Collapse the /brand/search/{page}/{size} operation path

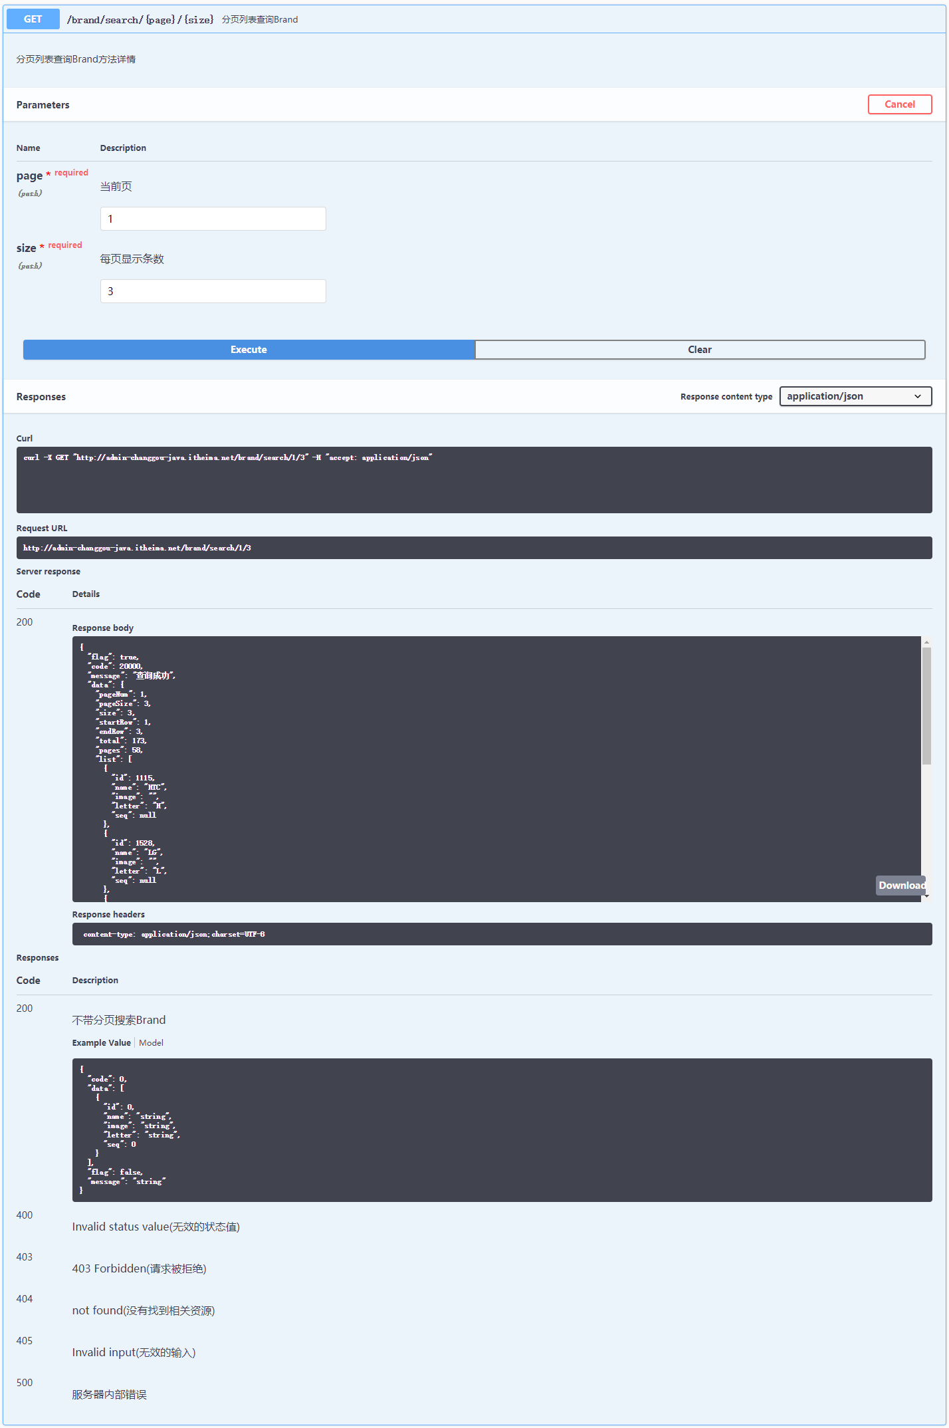140,20
